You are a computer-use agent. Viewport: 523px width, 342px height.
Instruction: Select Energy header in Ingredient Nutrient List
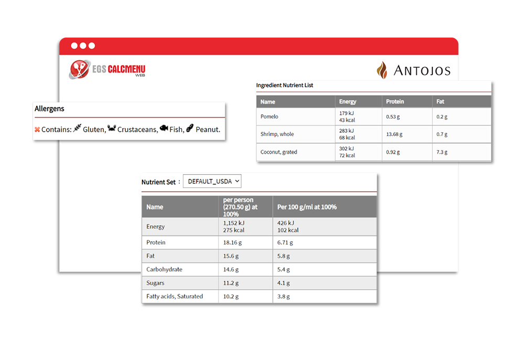coord(347,102)
